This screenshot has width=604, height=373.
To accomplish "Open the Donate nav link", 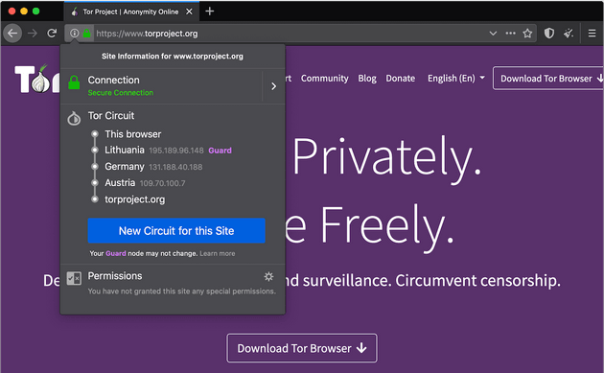I will coord(401,79).
